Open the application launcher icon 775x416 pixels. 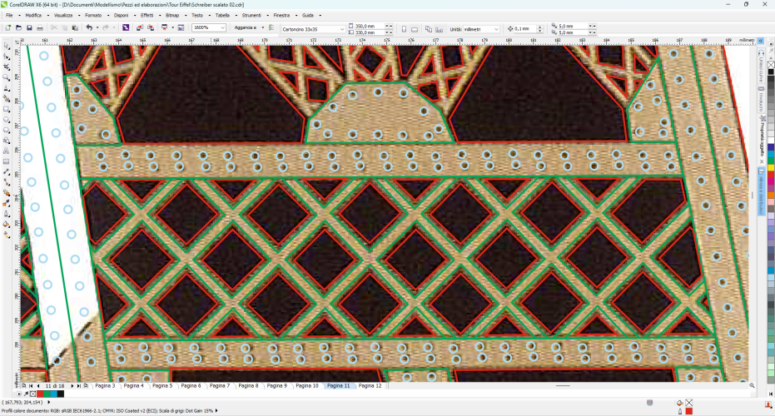(x=165, y=27)
